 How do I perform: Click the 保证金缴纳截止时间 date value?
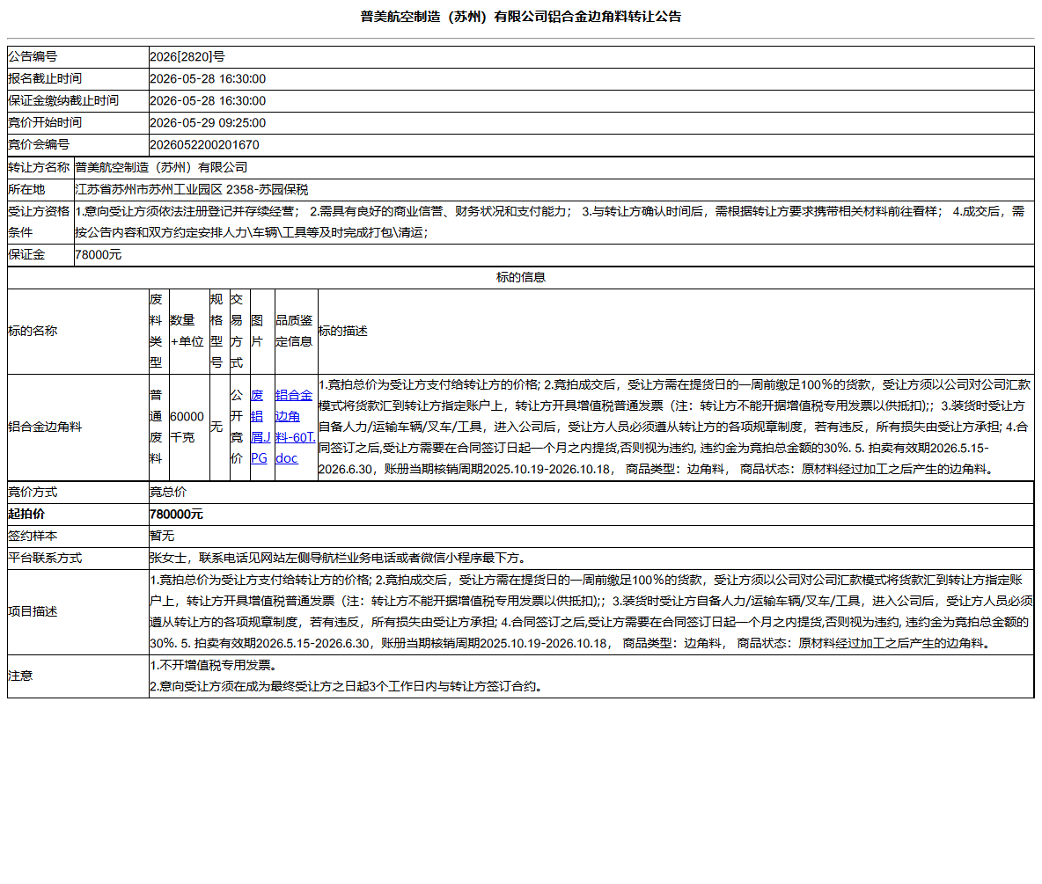click(x=208, y=101)
